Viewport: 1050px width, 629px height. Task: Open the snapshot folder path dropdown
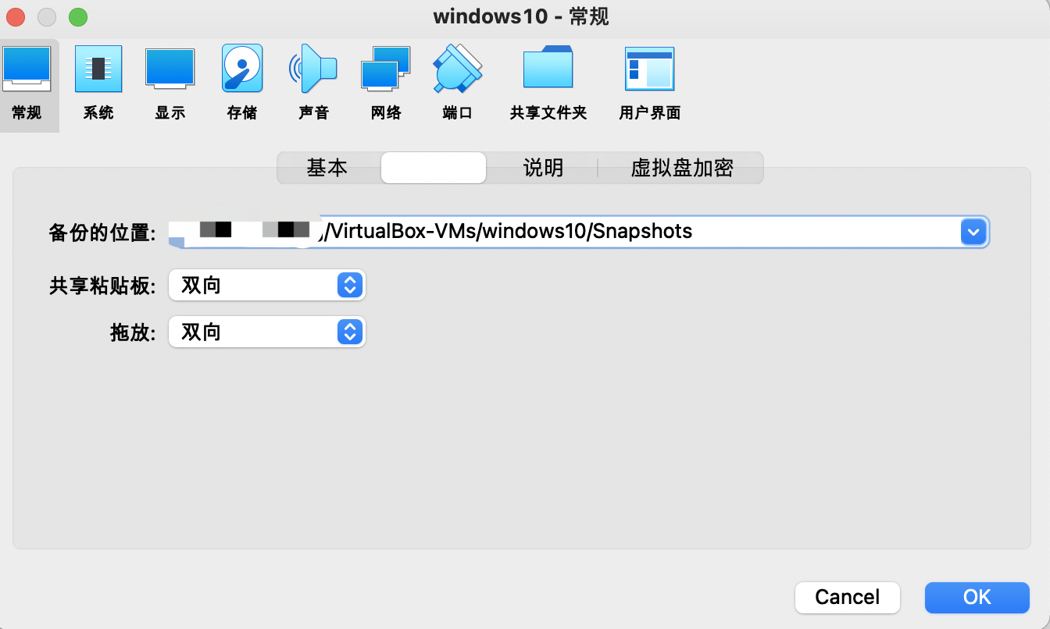(x=973, y=231)
